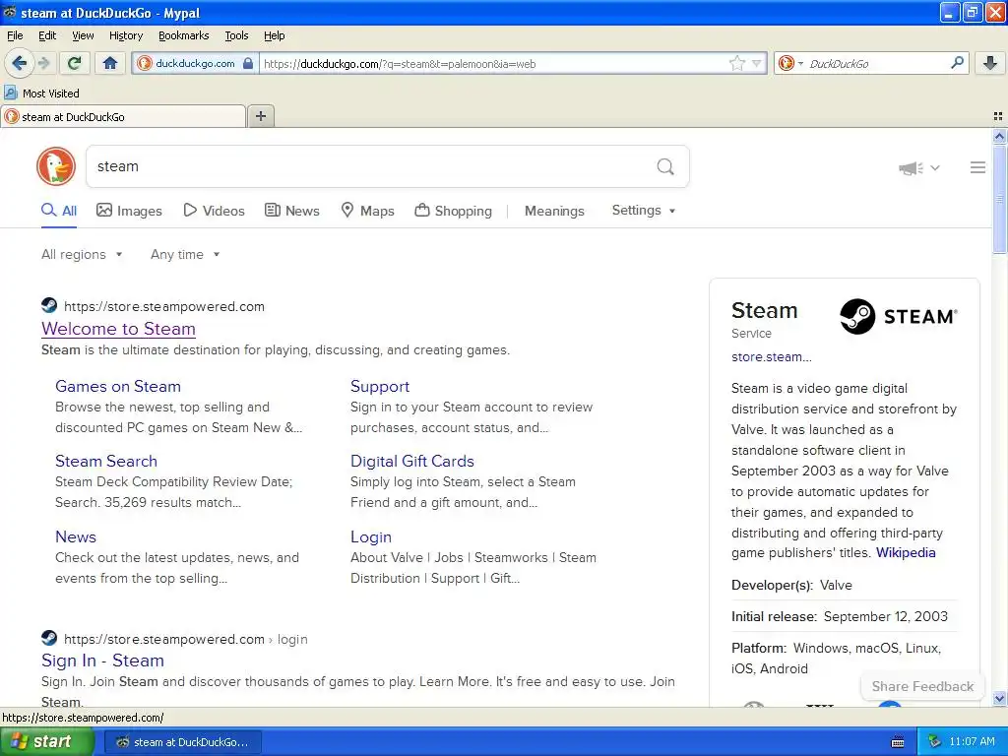Switch to the Shopping results tab

pyautogui.click(x=453, y=211)
